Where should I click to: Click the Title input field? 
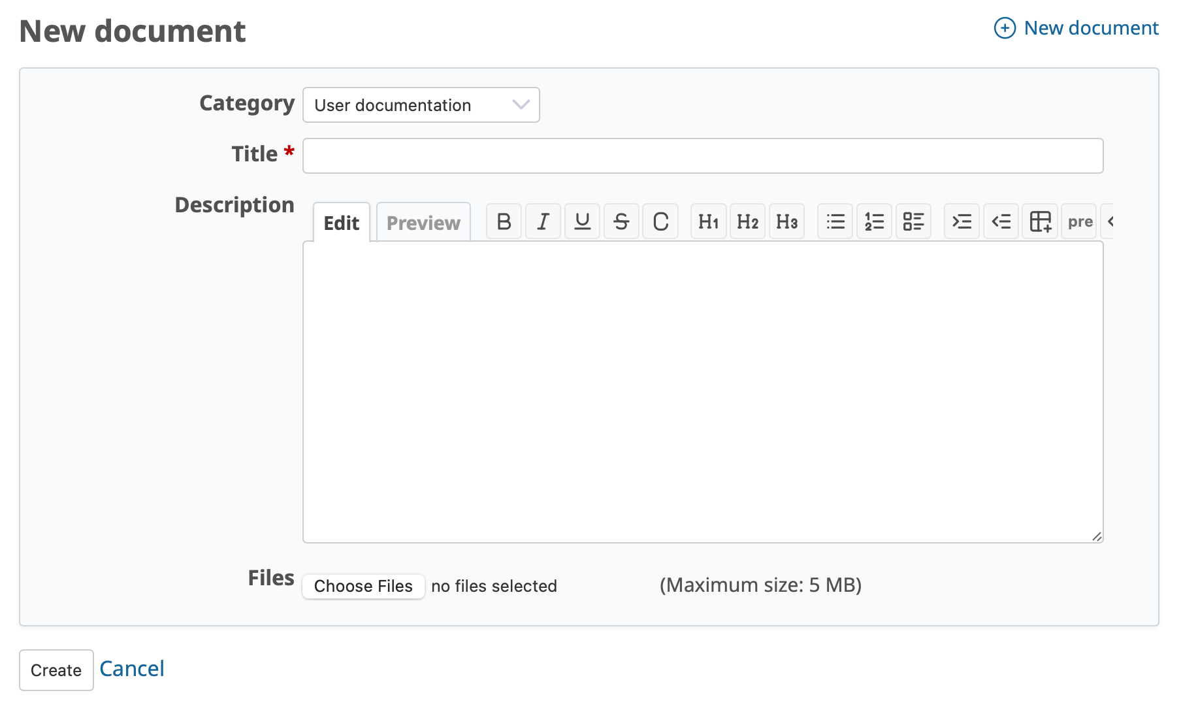(x=703, y=156)
